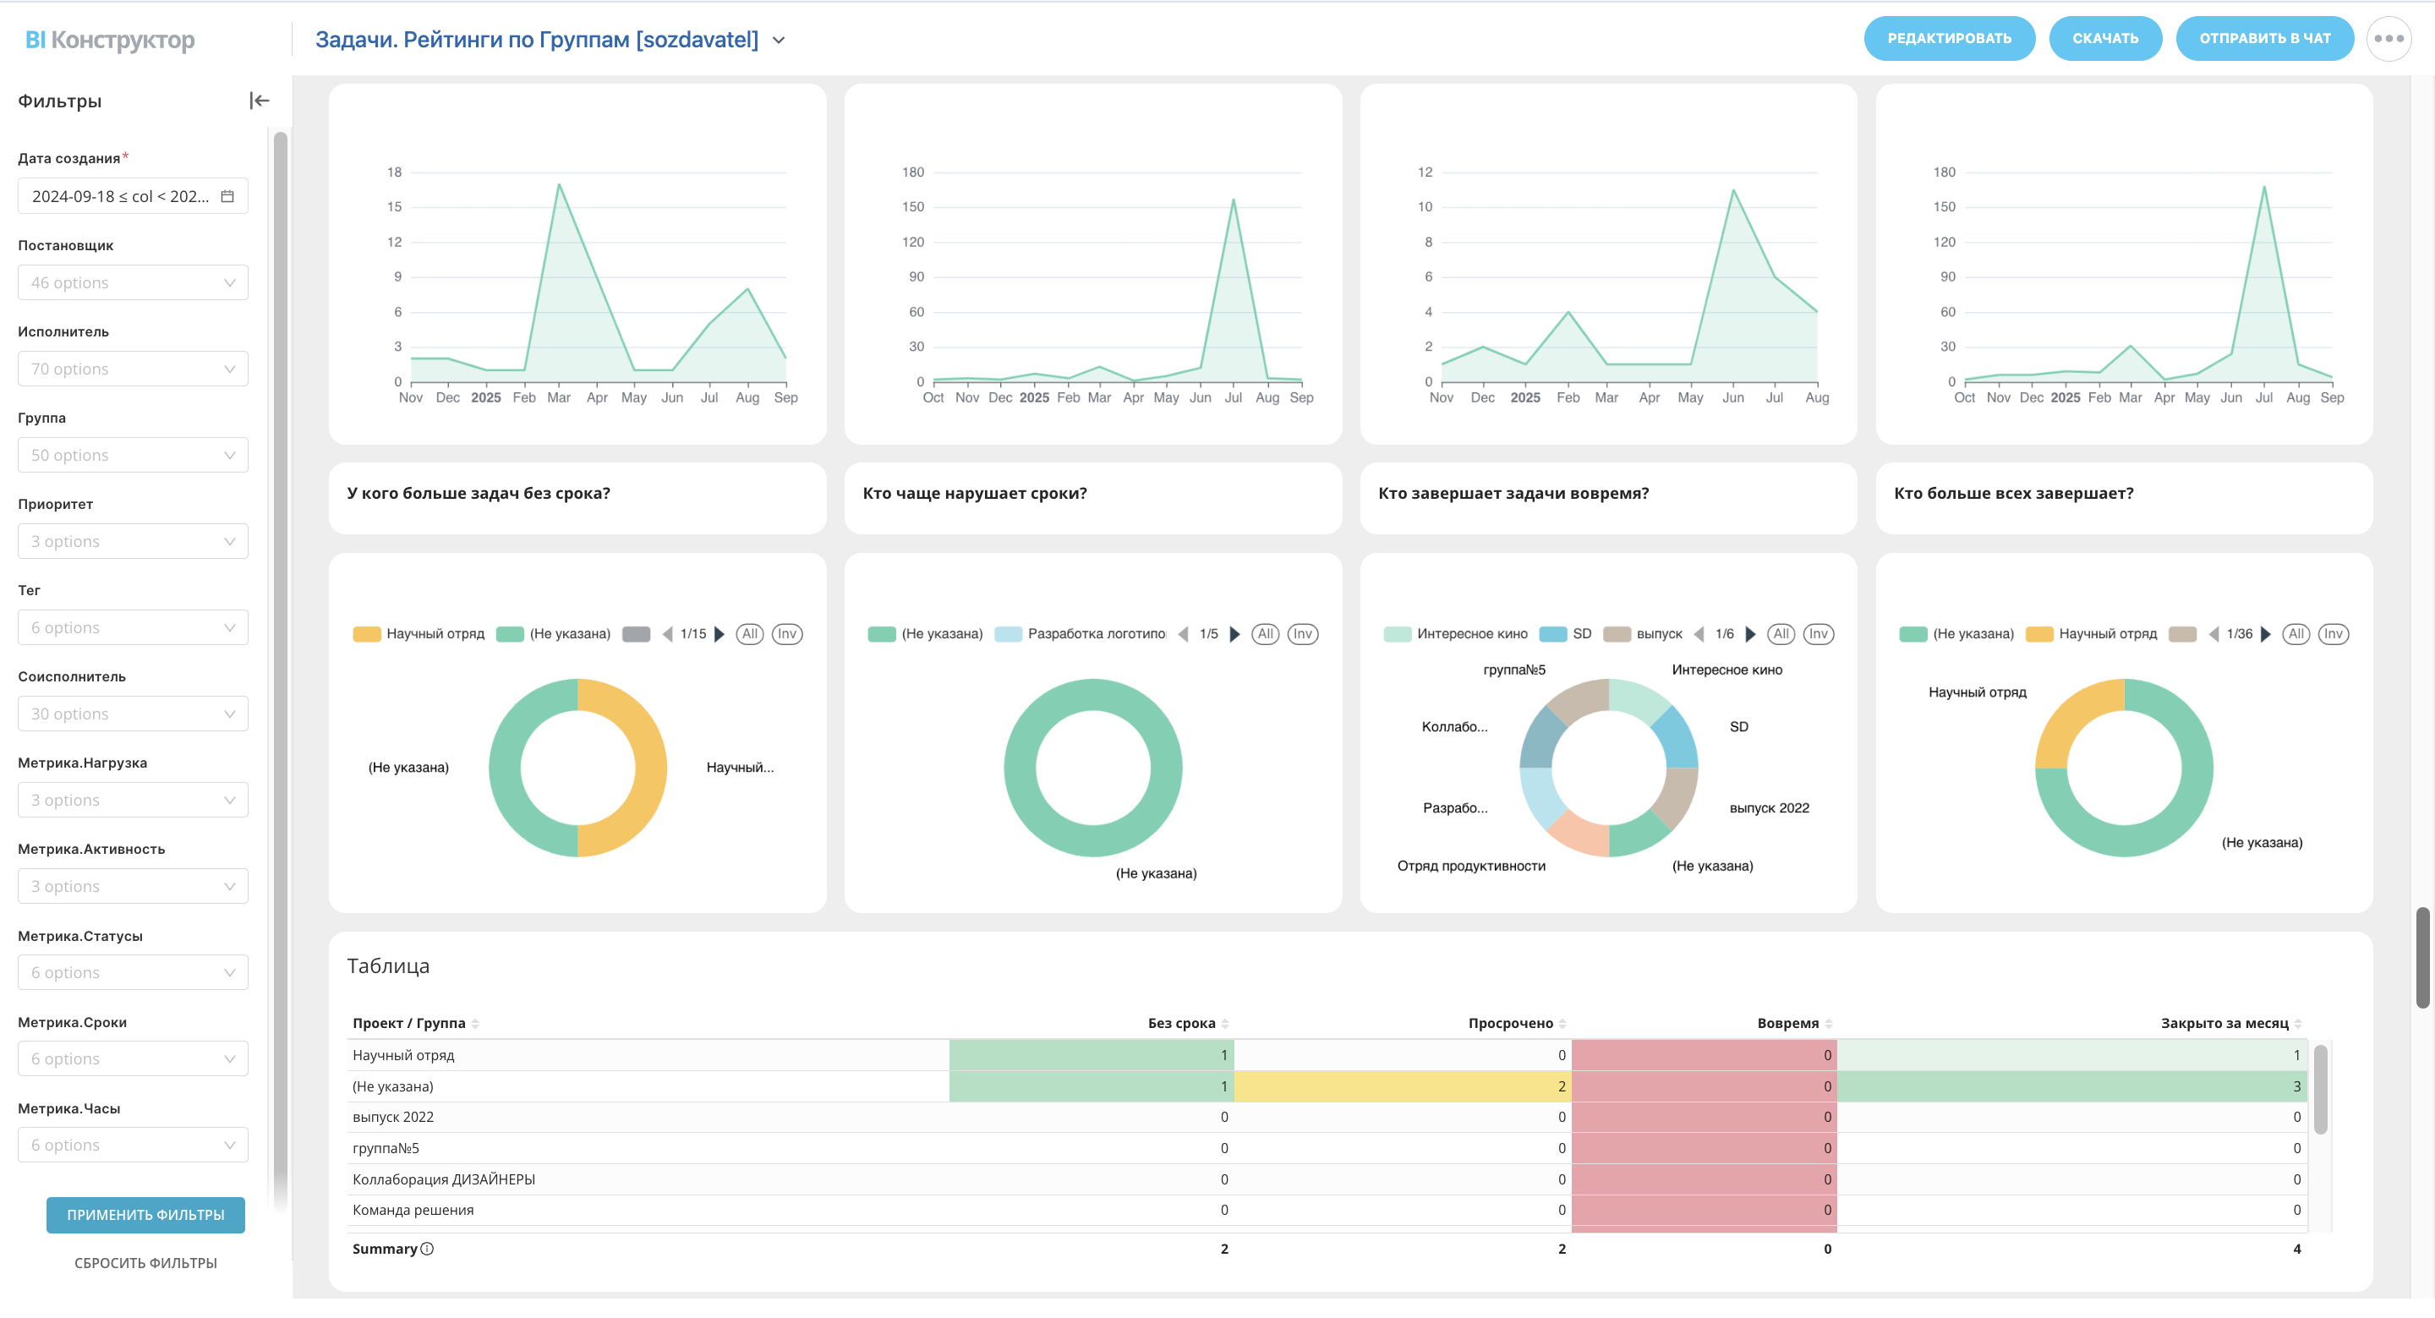Click Summary info icon in table

pos(427,1250)
